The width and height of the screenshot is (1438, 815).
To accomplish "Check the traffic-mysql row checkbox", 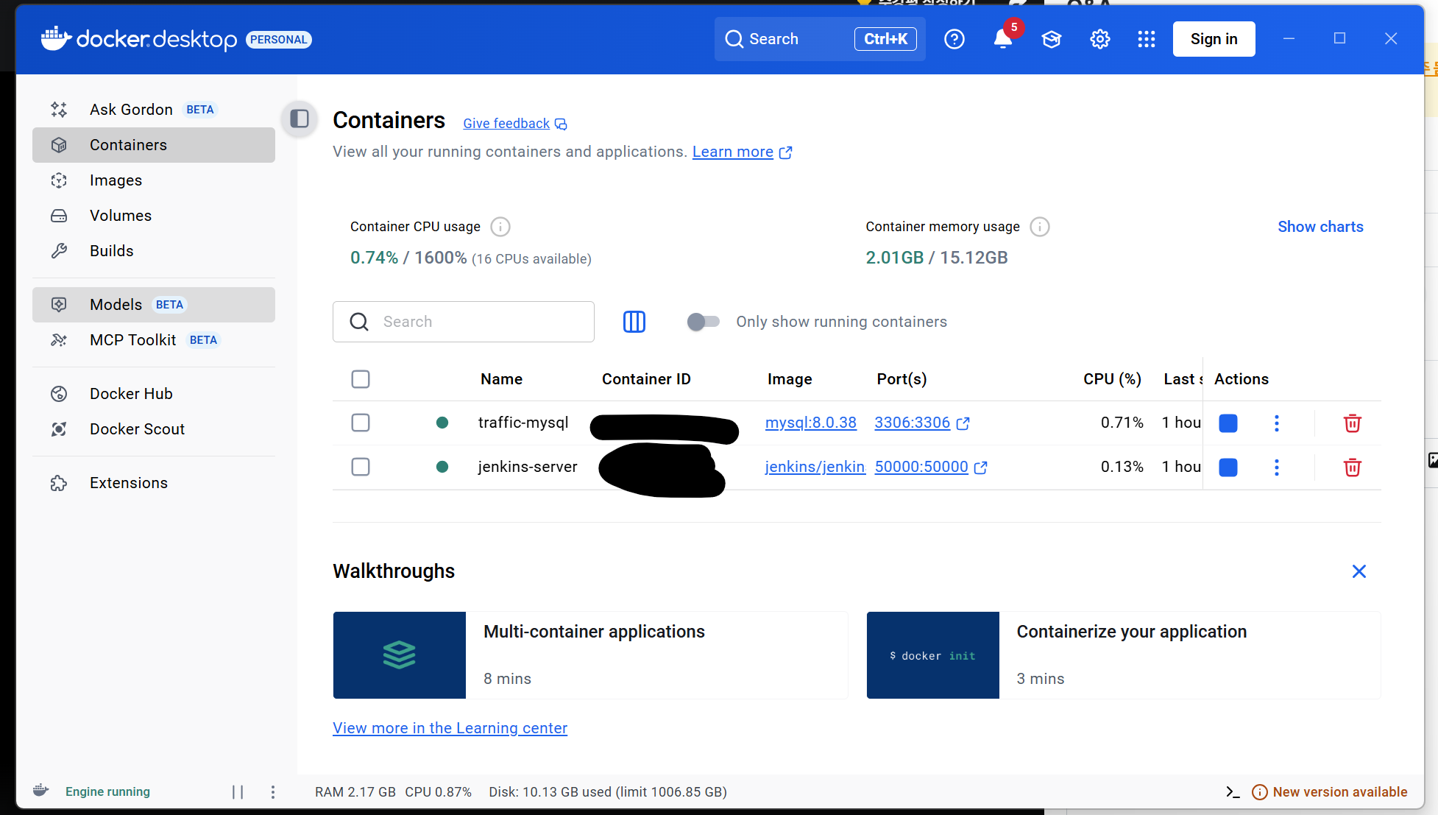I will click(361, 423).
